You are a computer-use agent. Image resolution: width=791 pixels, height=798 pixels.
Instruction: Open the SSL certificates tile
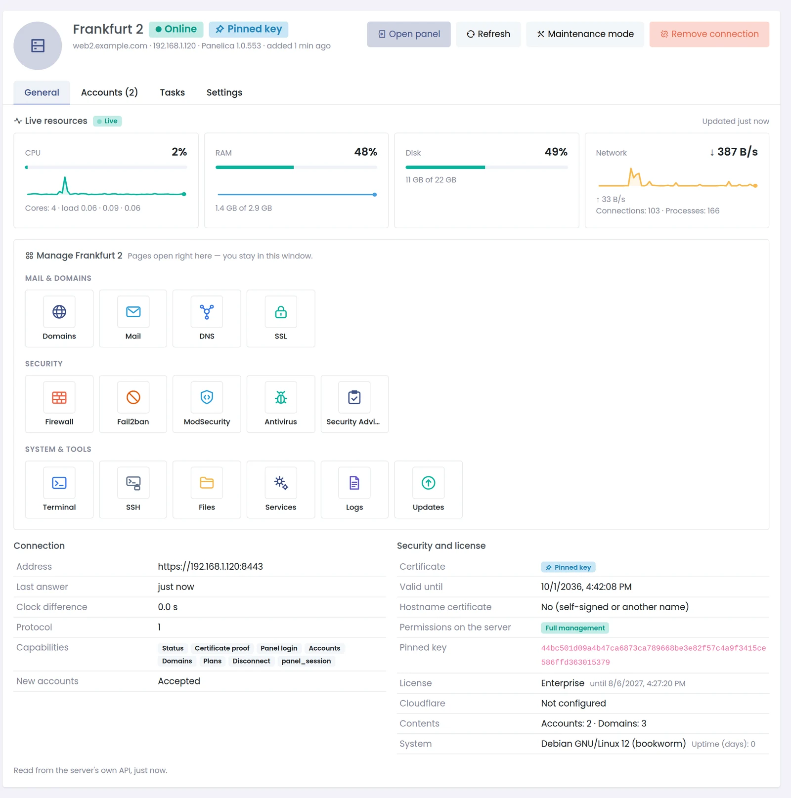pos(281,318)
